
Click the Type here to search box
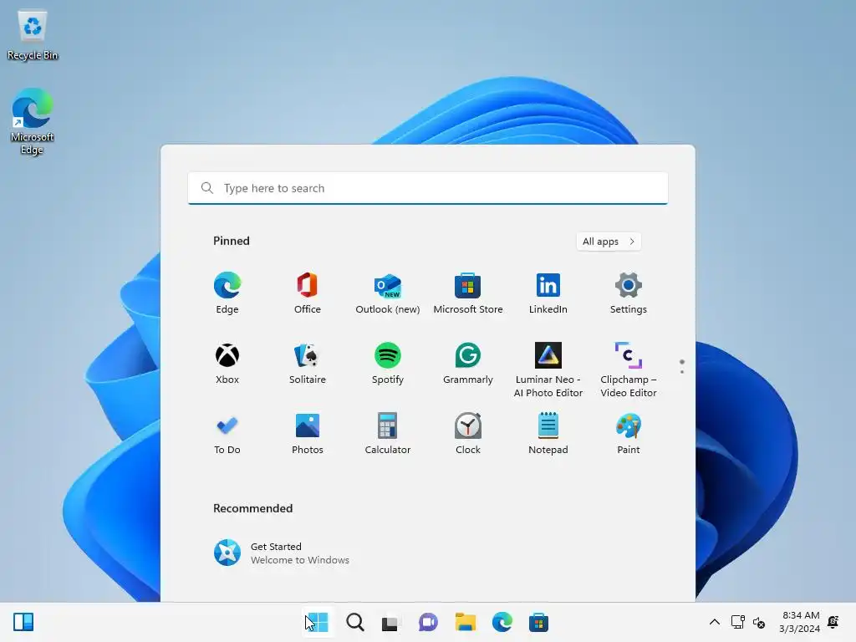(427, 188)
